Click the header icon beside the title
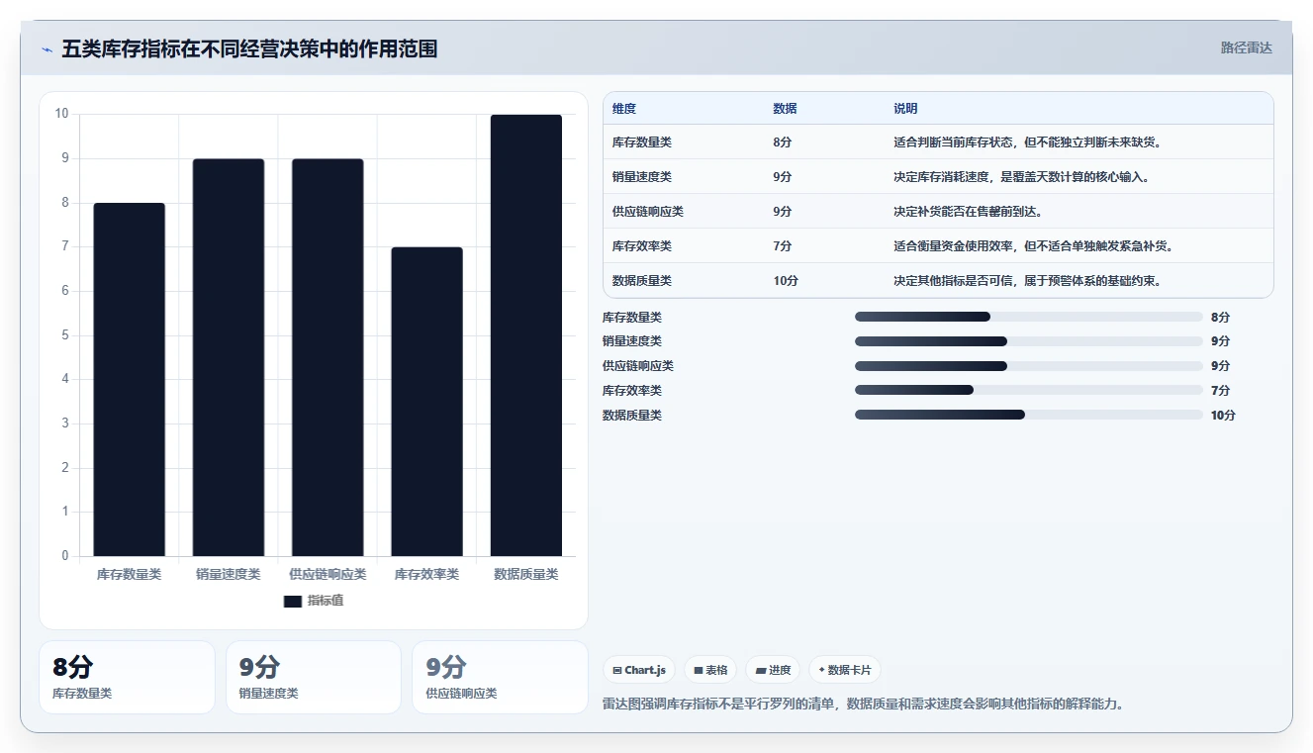The height and width of the screenshot is (753, 1313). pos(47,49)
